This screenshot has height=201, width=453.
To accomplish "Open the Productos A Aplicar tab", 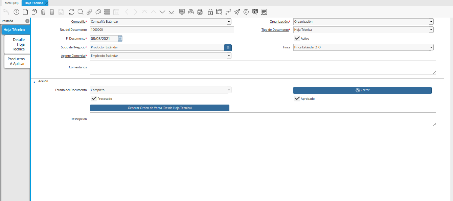I will (x=18, y=61).
